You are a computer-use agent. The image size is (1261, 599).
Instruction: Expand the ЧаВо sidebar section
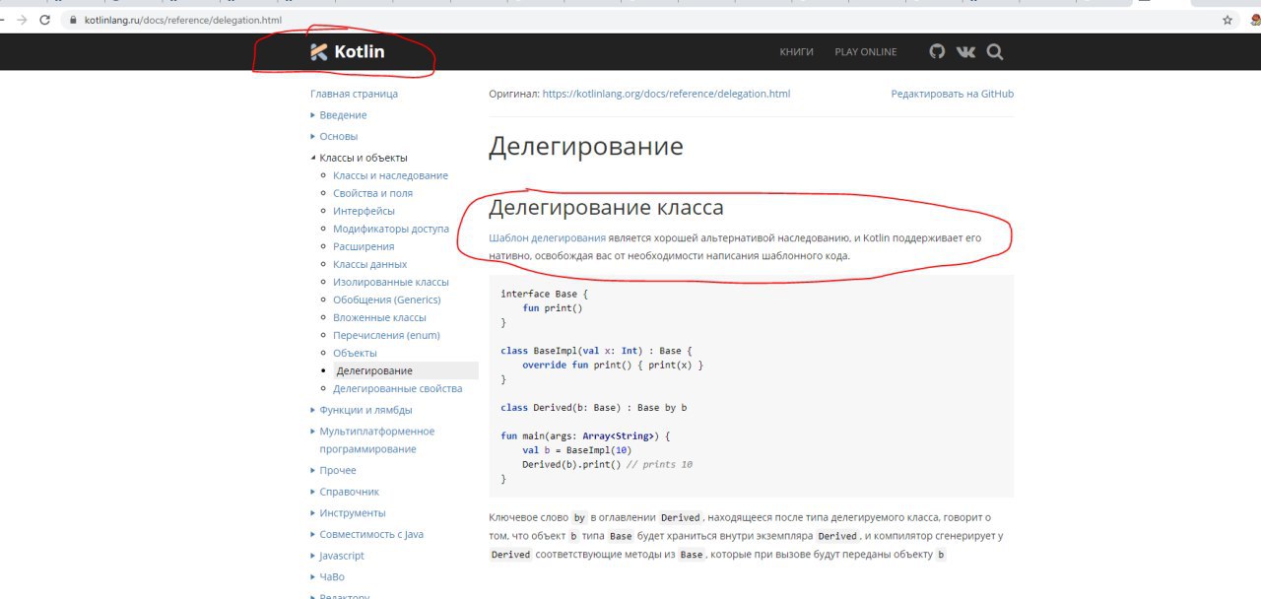(332, 576)
